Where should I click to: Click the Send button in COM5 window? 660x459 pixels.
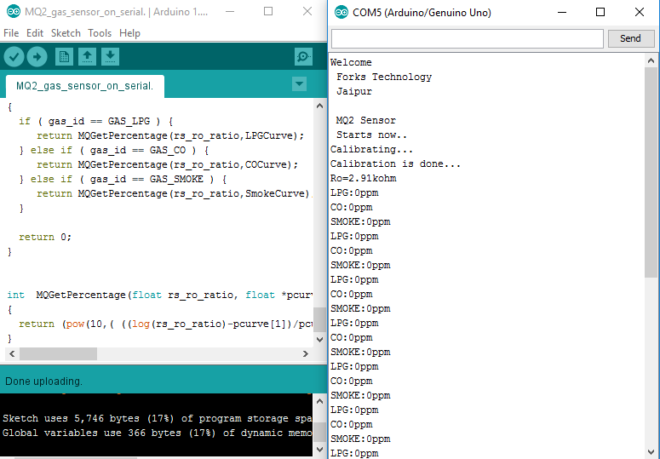tap(630, 38)
